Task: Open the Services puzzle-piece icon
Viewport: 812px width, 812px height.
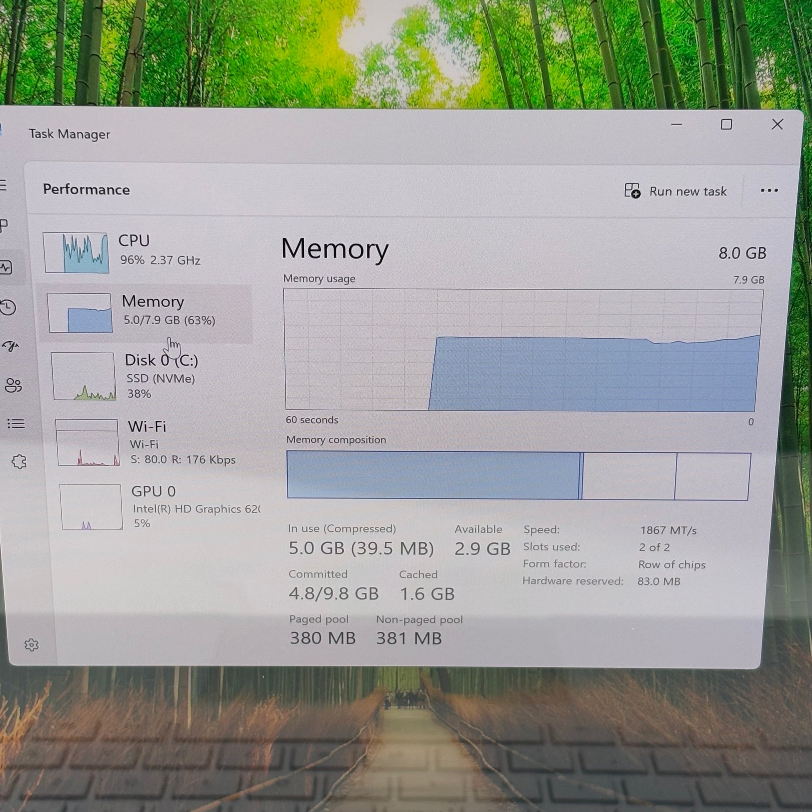Action: (19, 461)
